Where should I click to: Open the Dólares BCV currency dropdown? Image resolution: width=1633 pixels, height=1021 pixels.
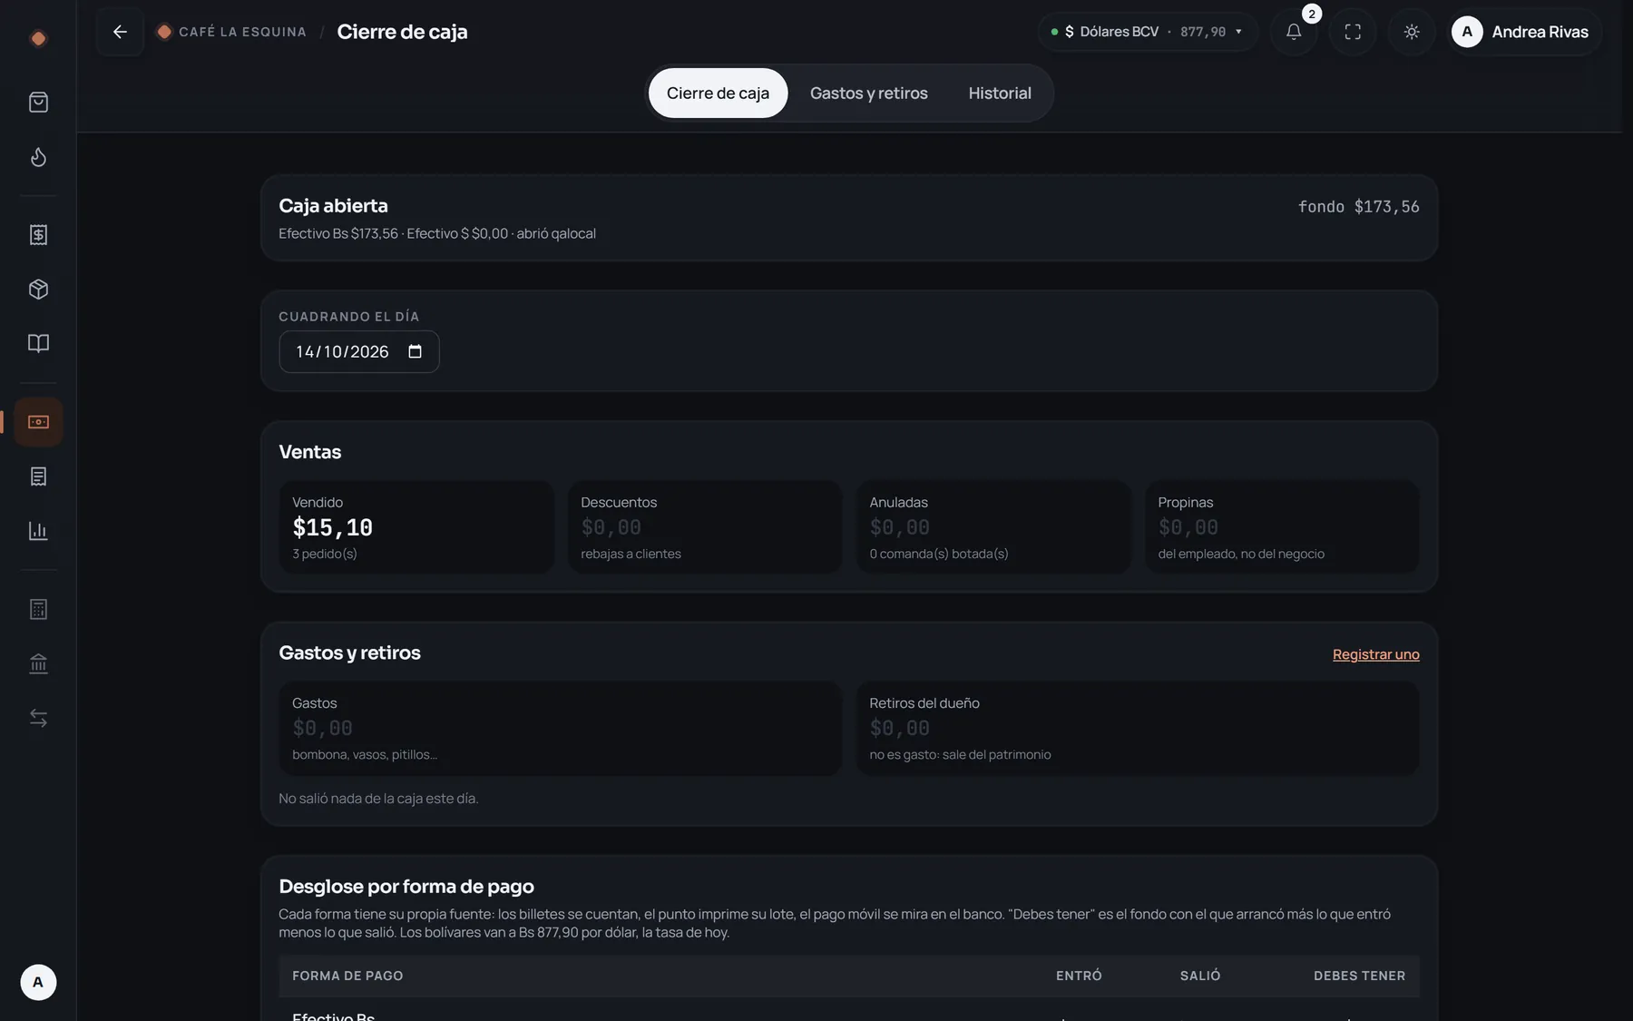[1148, 32]
